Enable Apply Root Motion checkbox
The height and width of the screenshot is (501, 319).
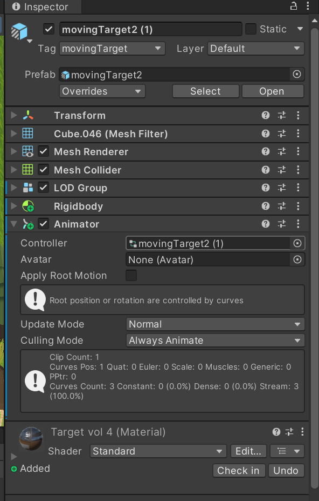pos(131,276)
